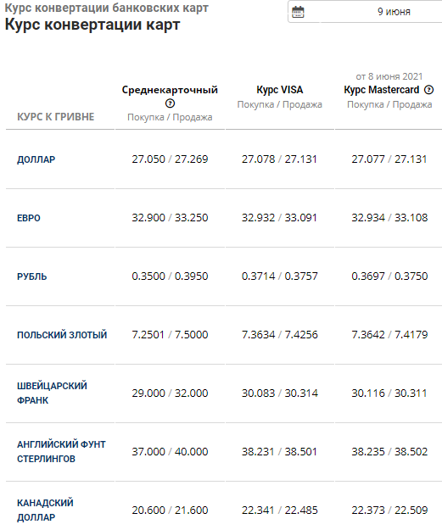Click the Среднекарточный column header
Image resolution: width=442 pixels, height=530 pixels.
[170, 90]
